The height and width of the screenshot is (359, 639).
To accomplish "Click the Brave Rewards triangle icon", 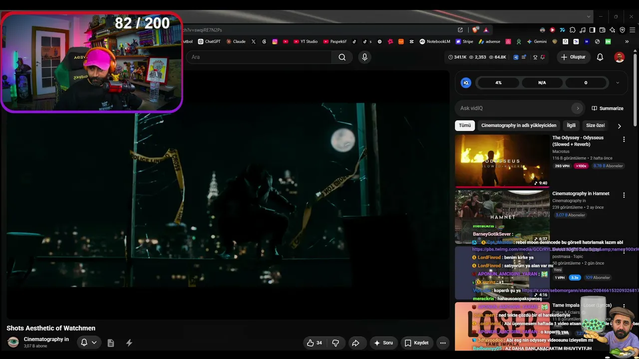I will [x=486, y=30].
